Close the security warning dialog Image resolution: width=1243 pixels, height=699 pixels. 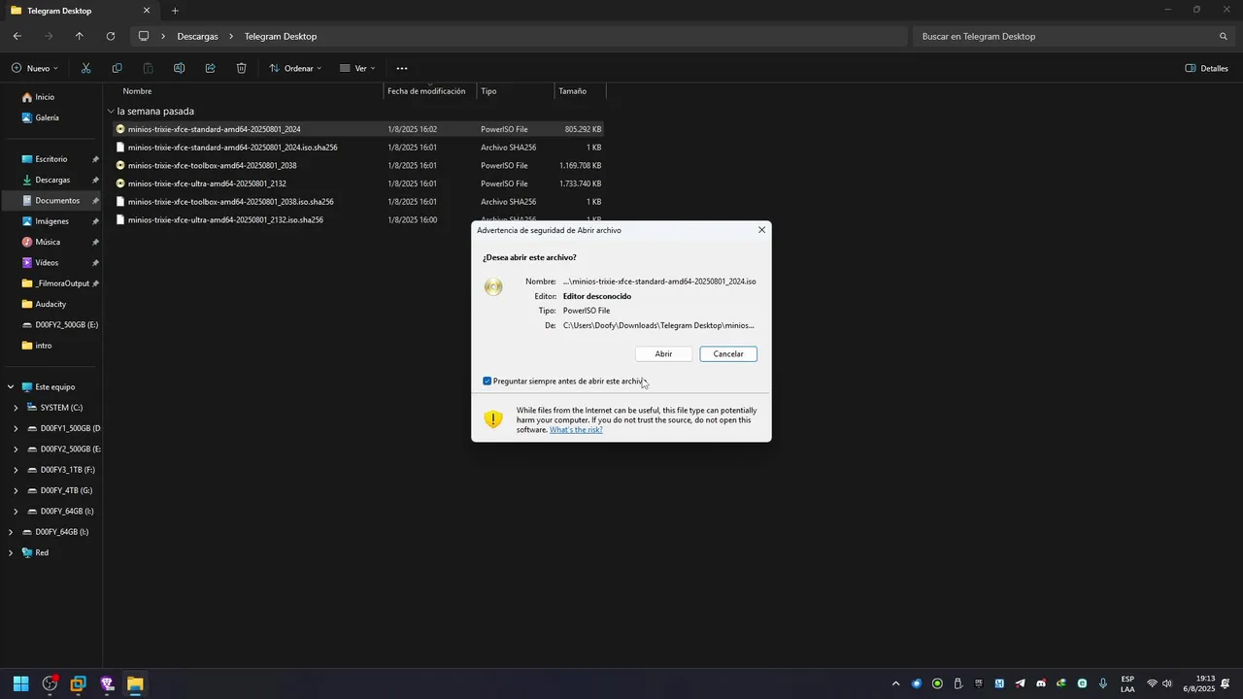coord(761,230)
